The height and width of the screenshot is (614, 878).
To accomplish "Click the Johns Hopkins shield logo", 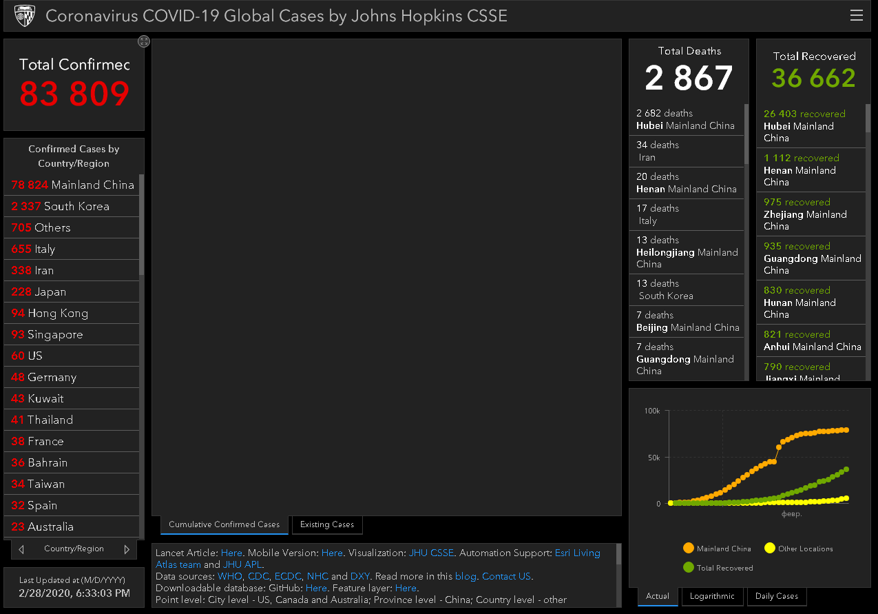I will 25,15.
